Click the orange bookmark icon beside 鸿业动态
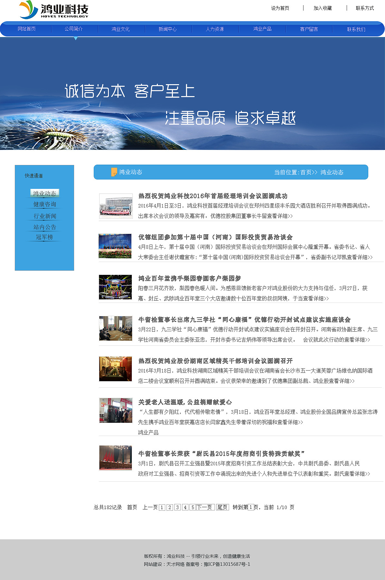The image size is (385, 580). [x=114, y=172]
